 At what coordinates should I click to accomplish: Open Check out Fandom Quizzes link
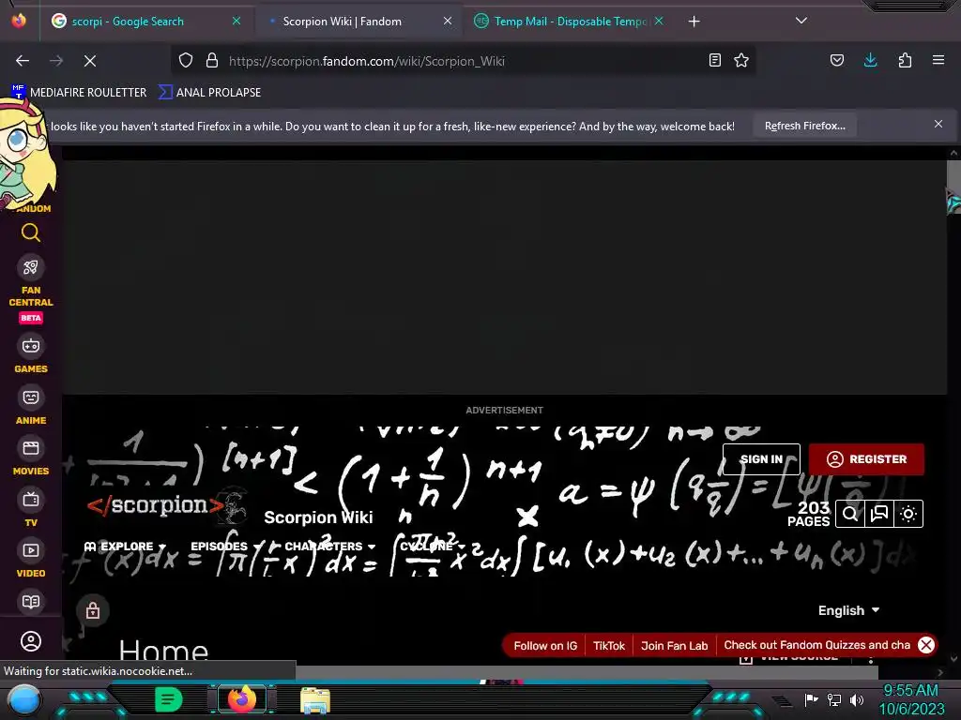pyautogui.click(x=816, y=645)
